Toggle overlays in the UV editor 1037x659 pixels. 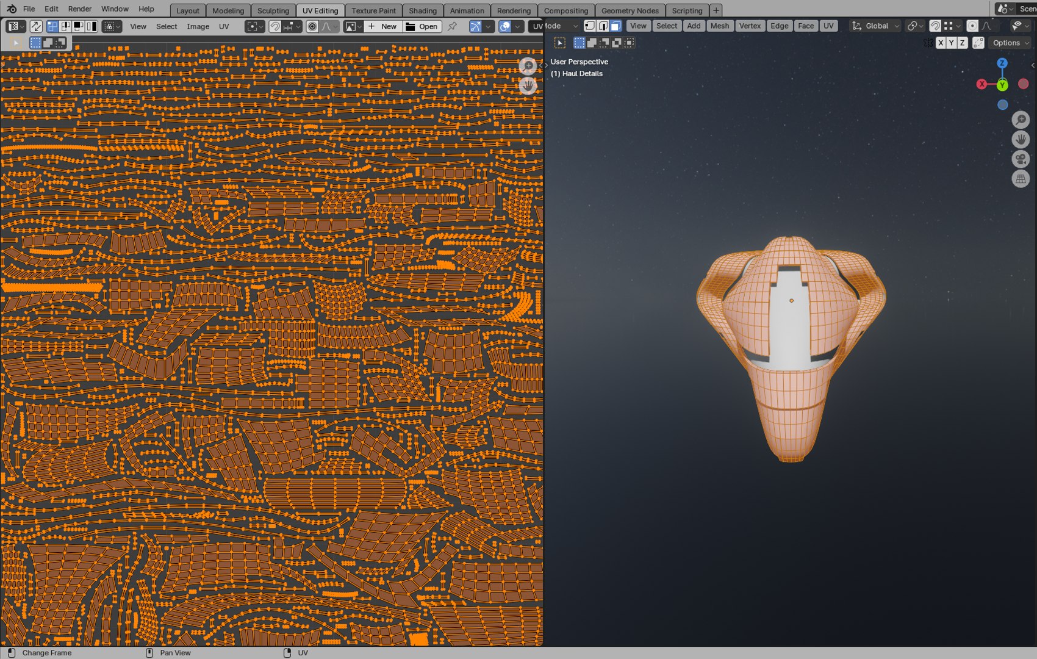tap(504, 26)
